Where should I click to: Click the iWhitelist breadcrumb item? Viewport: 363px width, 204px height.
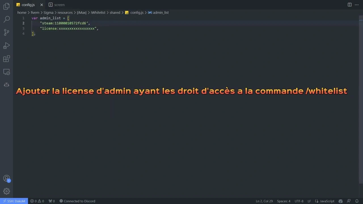pyautogui.click(x=98, y=12)
